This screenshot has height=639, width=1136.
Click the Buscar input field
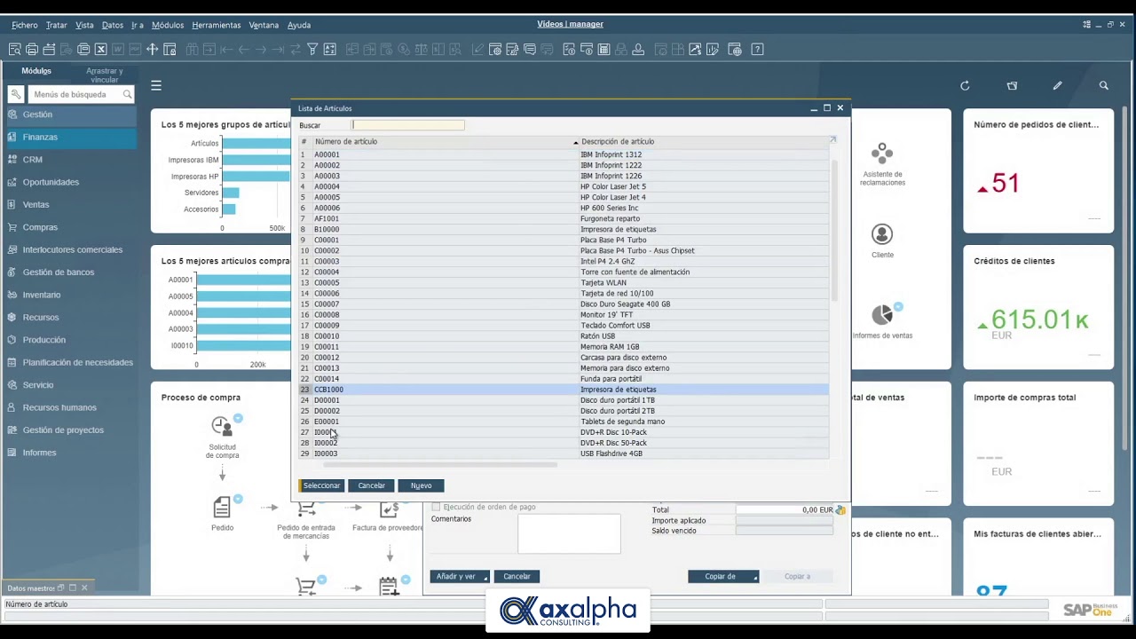(x=408, y=125)
